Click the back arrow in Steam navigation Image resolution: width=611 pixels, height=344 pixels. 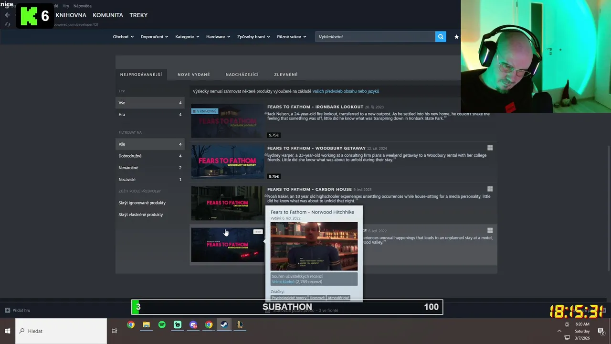coord(7,15)
